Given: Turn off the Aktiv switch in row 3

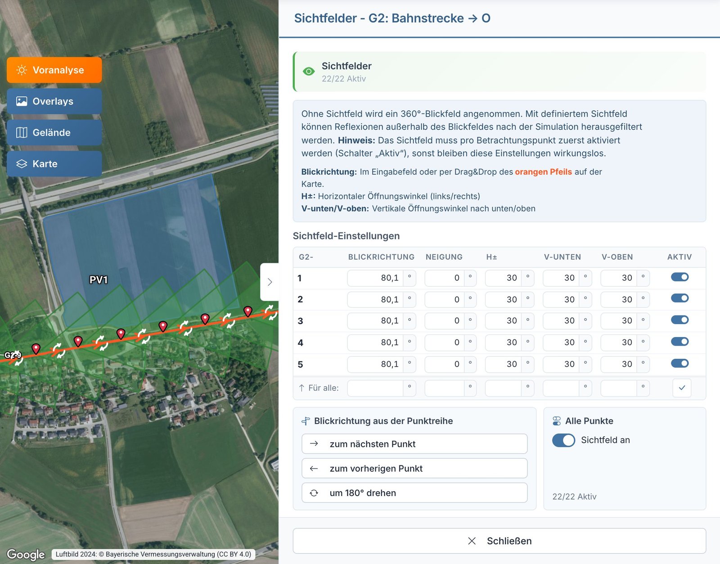Looking at the screenshot, I should (x=679, y=320).
